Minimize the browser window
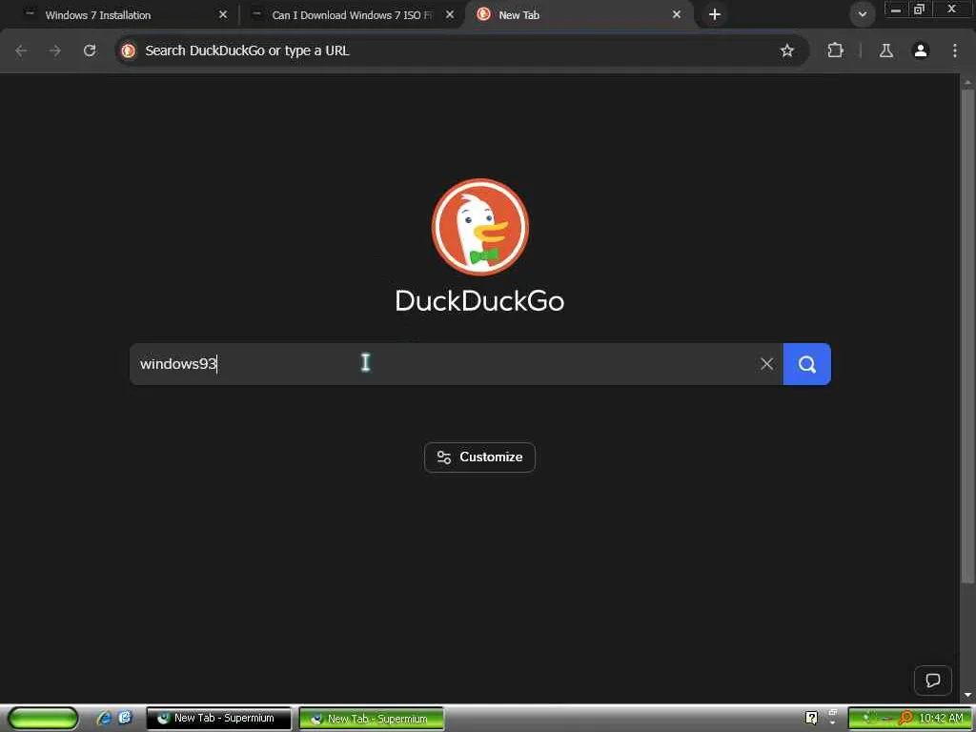This screenshot has width=976, height=732. [x=896, y=10]
